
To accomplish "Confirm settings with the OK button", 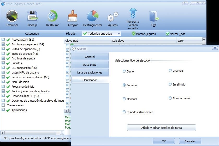I will pos(164,141).
